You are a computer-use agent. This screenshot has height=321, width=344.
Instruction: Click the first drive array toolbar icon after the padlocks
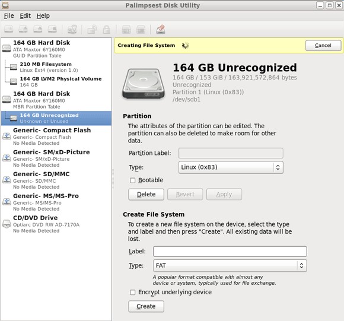pos(126,29)
